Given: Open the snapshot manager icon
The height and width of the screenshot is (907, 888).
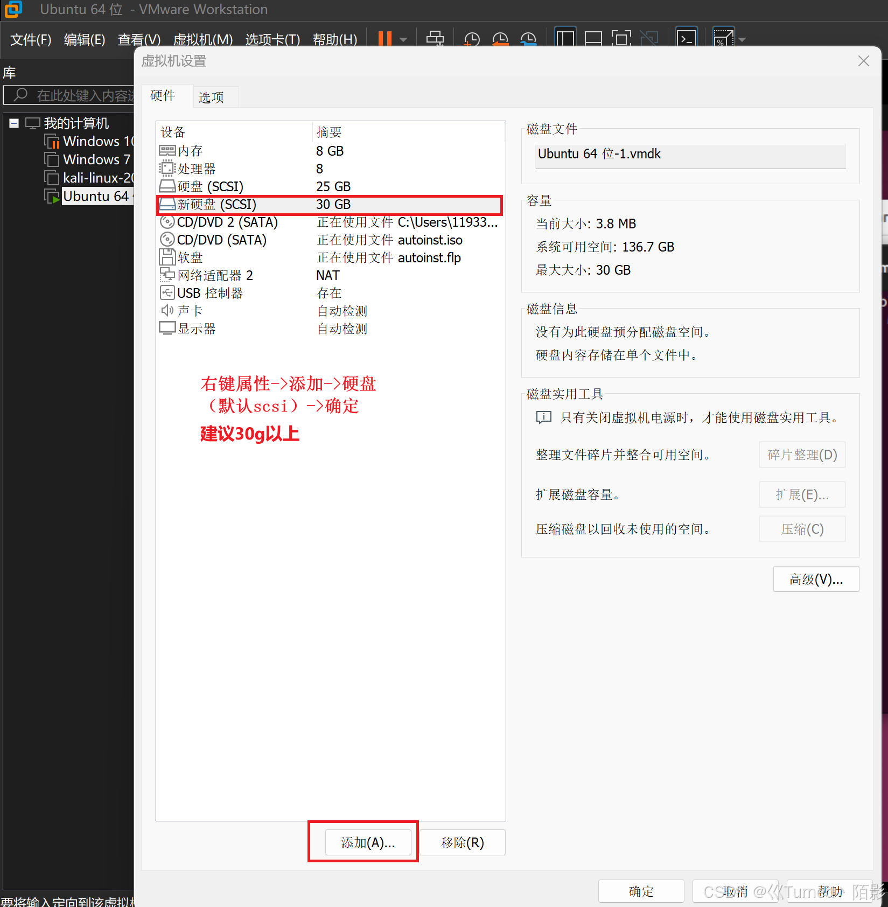Looking at the screenshot, I should (x=528, y=39).
